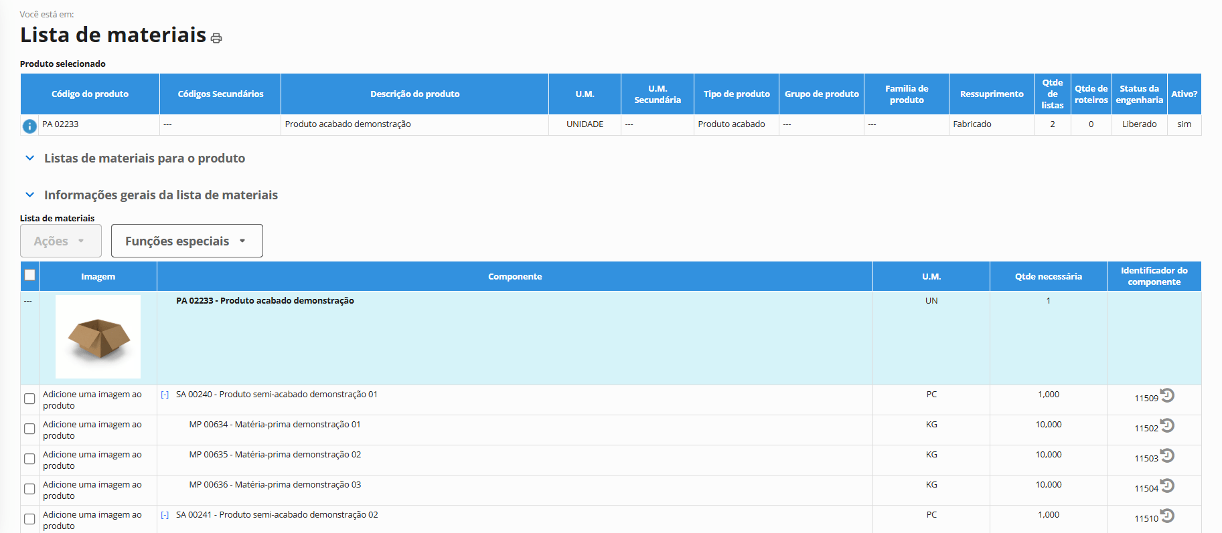The height and width of the screenshot is (533, 1222).
Task: Collapse 'Informações gerais da lista de materiais' section
Action: click(29, 195)
